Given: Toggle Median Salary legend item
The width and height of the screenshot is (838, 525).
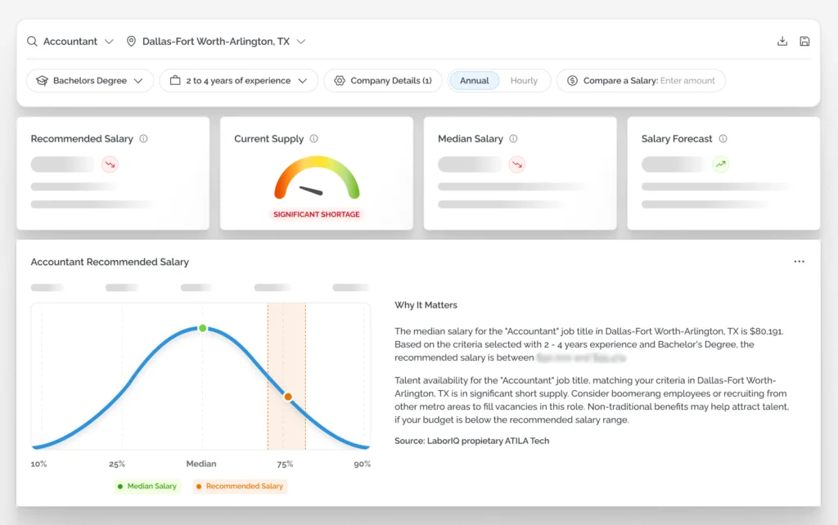Looking at the screenshot, I should [x=147, y=486].
